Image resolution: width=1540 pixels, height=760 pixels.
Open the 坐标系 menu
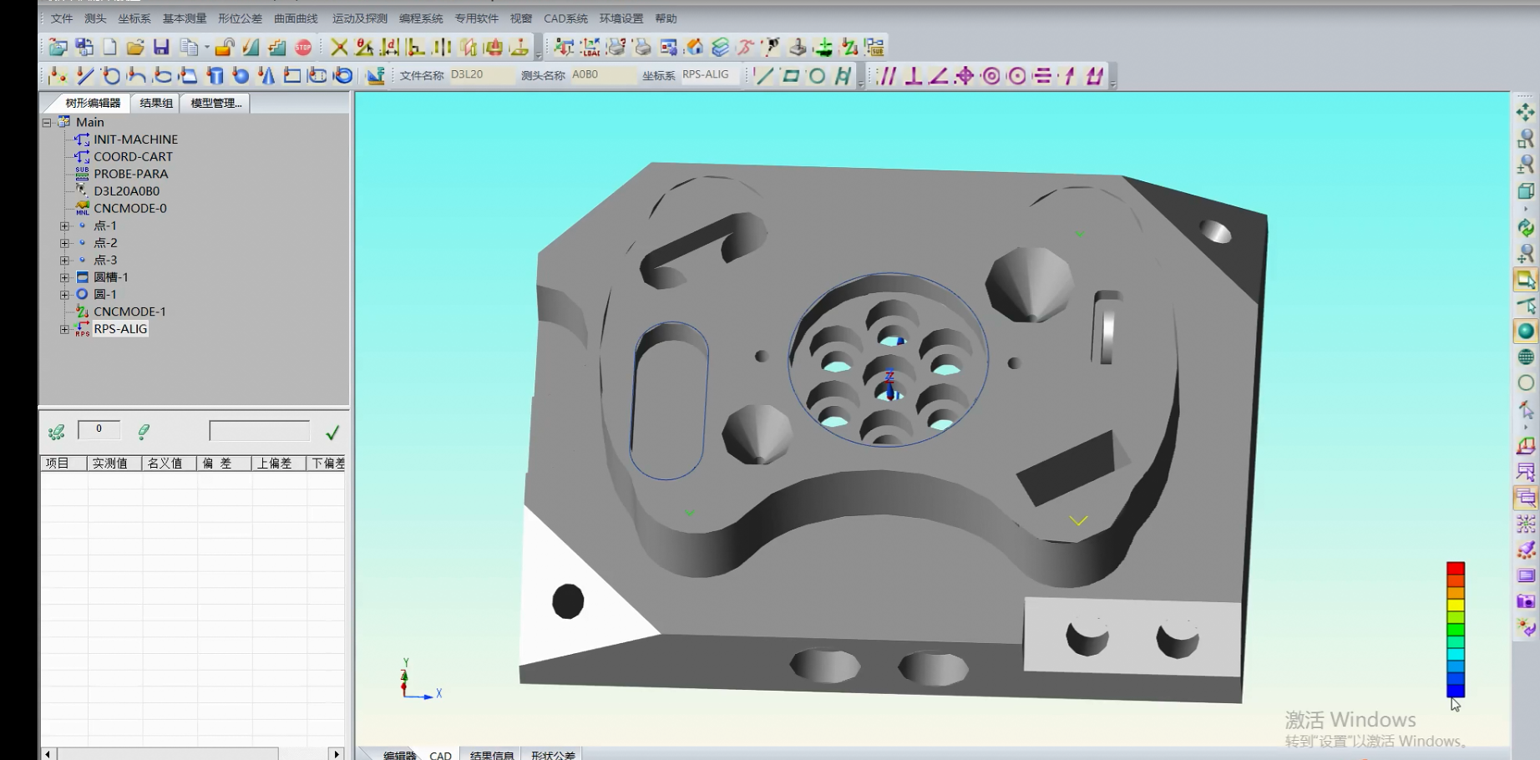click(x=134, y=18)
